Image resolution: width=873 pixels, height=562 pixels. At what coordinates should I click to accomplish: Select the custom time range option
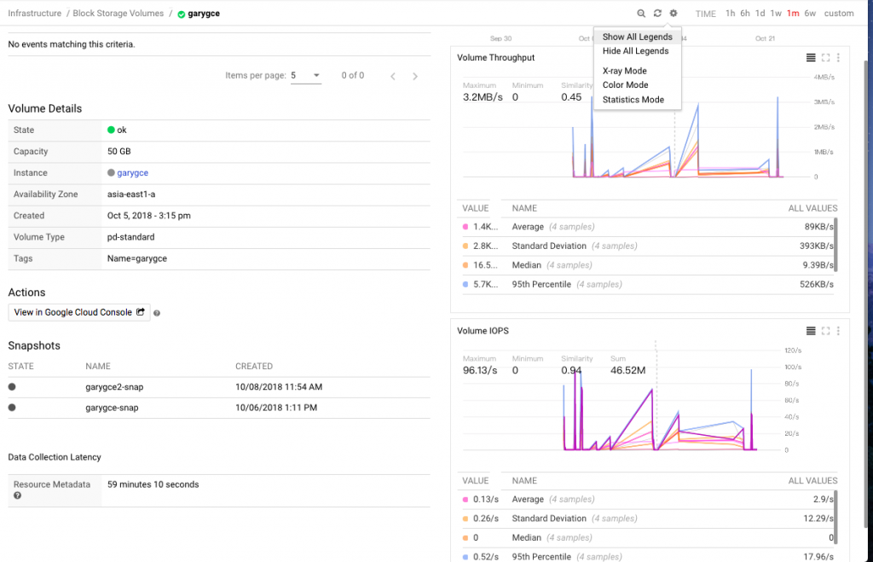pyautogui.click(x=839, y=14)
